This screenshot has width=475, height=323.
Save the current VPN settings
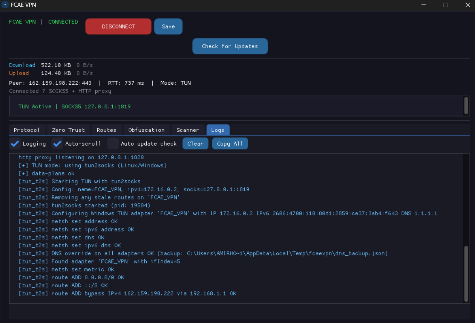(168, 26)
